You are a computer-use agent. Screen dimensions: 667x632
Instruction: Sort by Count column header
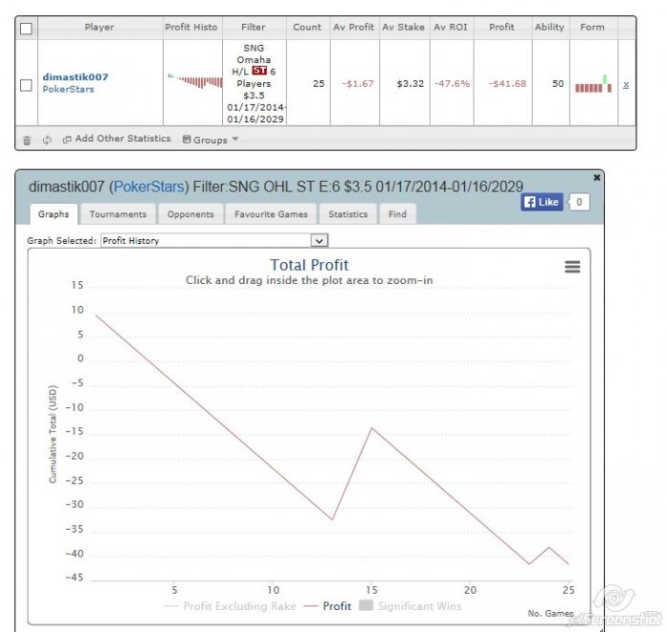307,28
